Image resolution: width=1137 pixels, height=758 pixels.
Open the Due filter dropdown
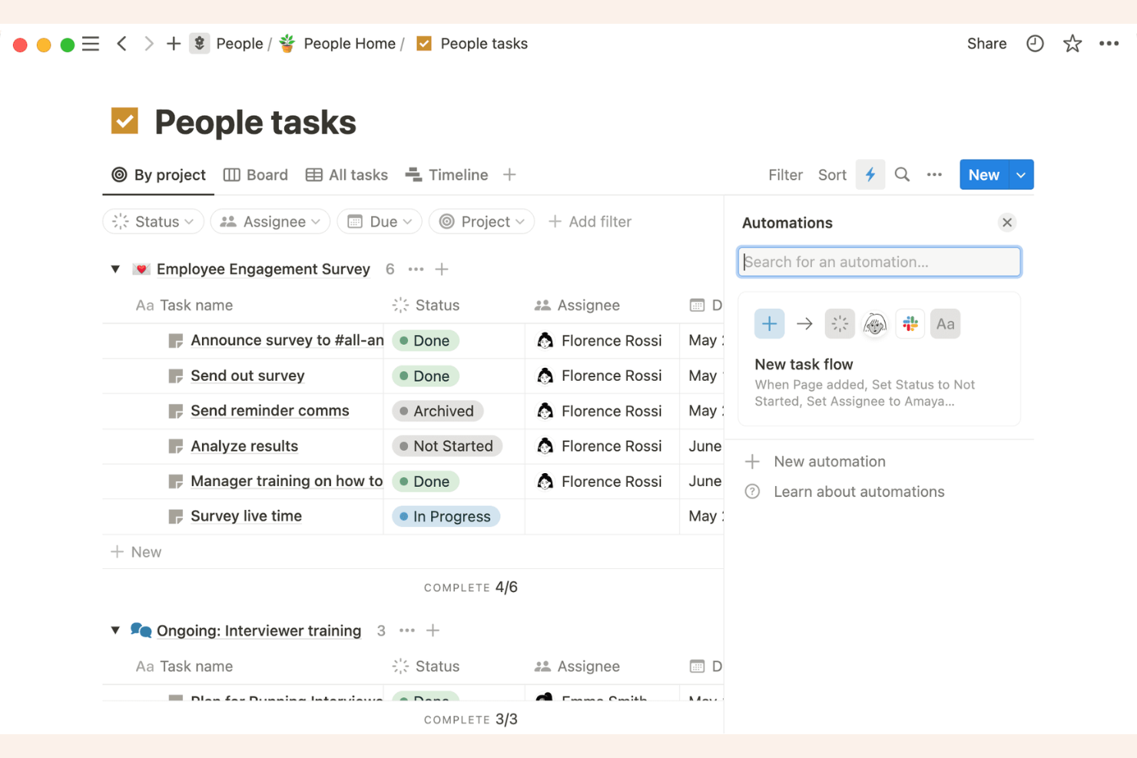(x=380, y=222)
